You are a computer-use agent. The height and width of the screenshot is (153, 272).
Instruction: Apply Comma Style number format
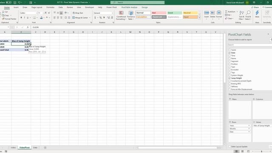coord(104,18)
